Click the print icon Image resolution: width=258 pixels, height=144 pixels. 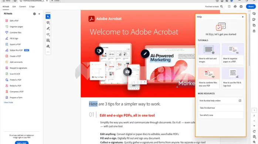click(241, 7)
